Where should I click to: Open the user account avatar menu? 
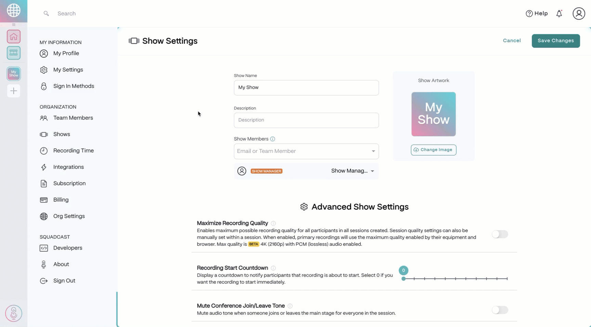click(x=579, y=14)
